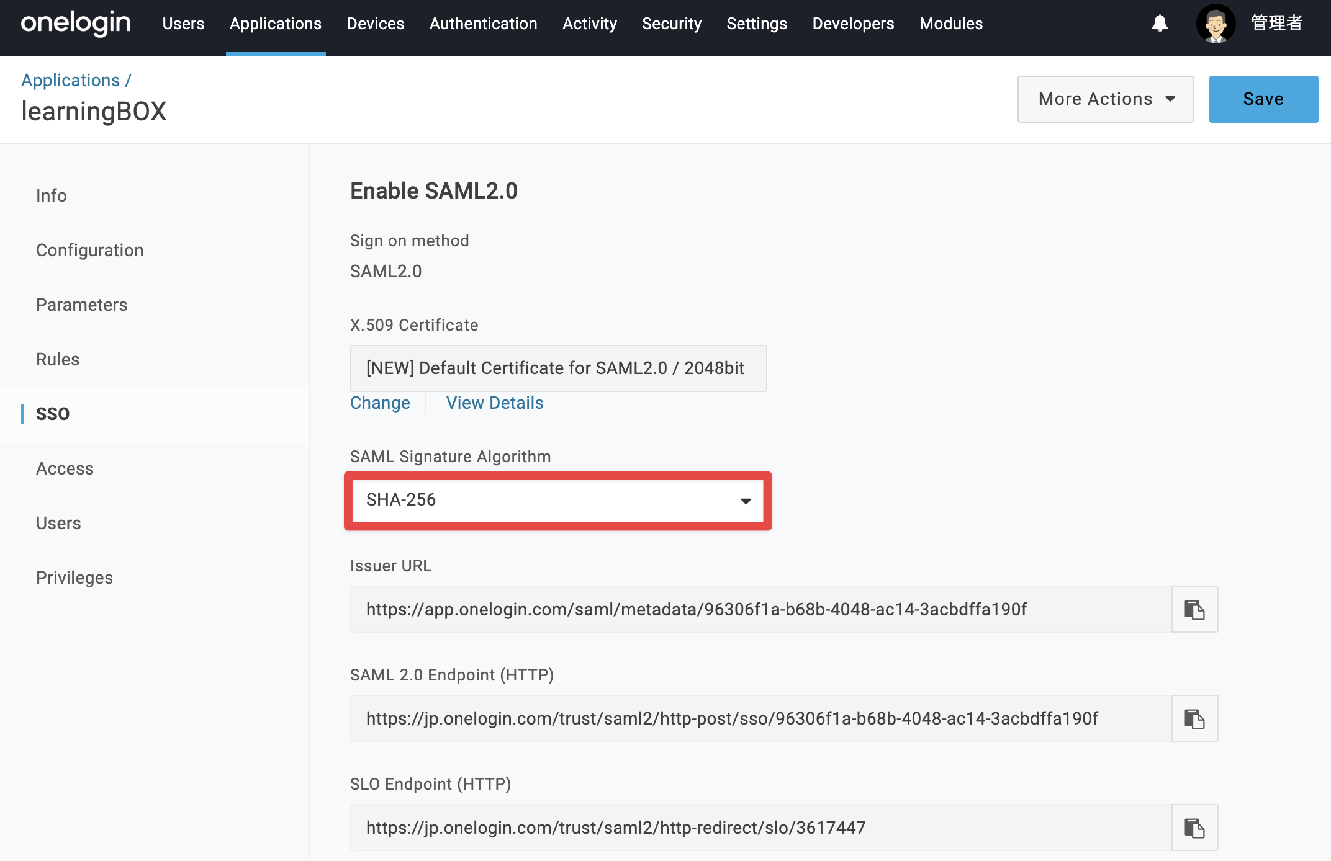Click Change certificate link
Image resolution: width=1331 pixels, height=861 pixels.
(x=380, y=403)
